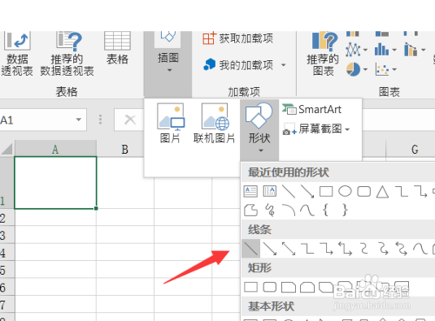Choose elbow arrow connector in recent shapes
The image size is (435, 321).
click(420, 191)
